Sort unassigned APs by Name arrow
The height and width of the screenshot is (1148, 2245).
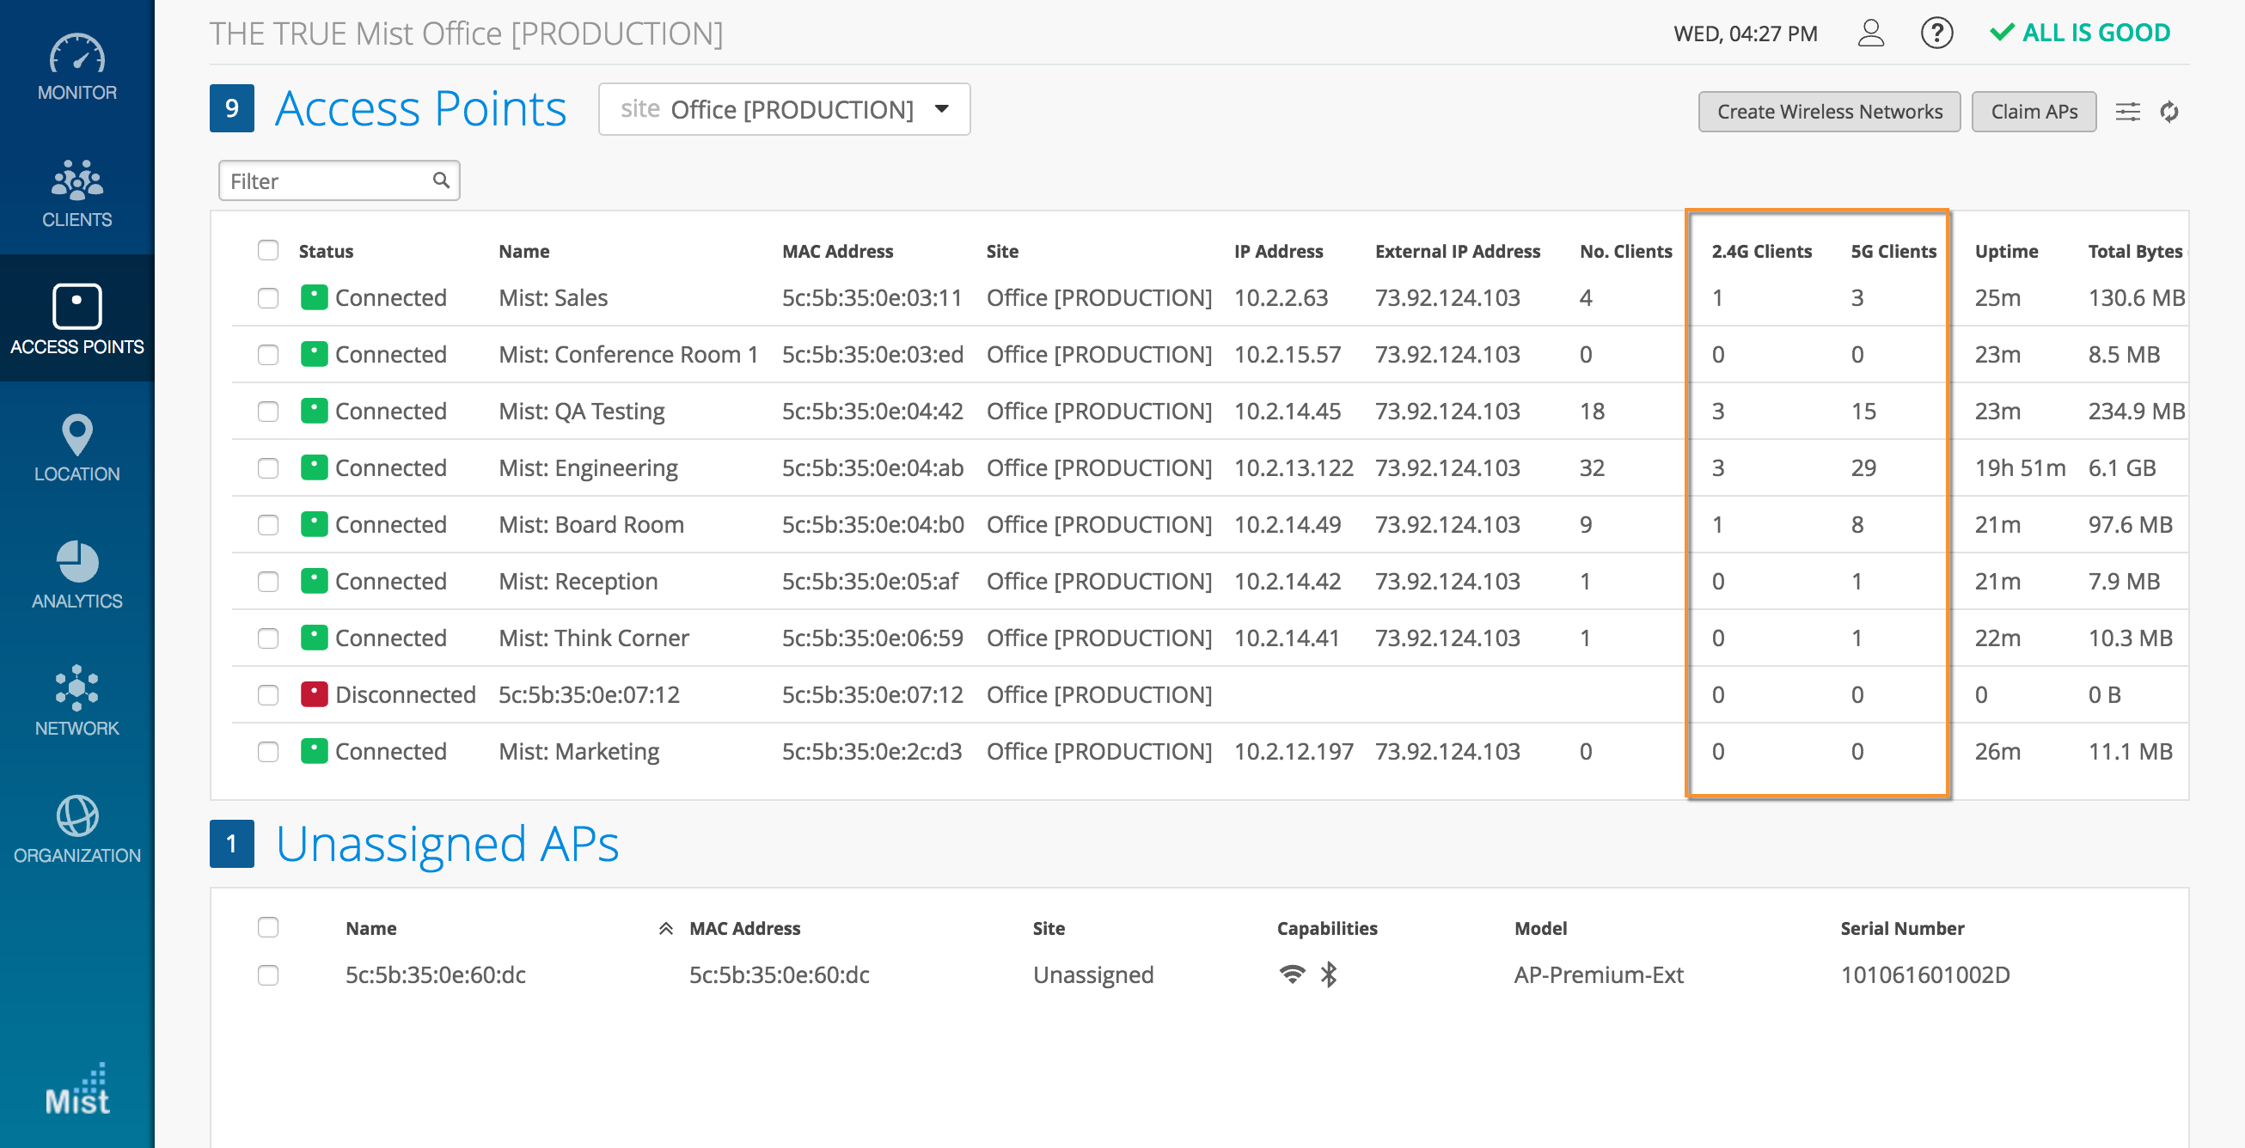tap(665, 929)
